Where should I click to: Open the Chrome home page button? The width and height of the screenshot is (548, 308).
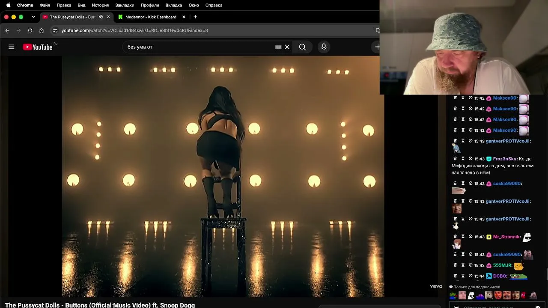pos(42,30)
